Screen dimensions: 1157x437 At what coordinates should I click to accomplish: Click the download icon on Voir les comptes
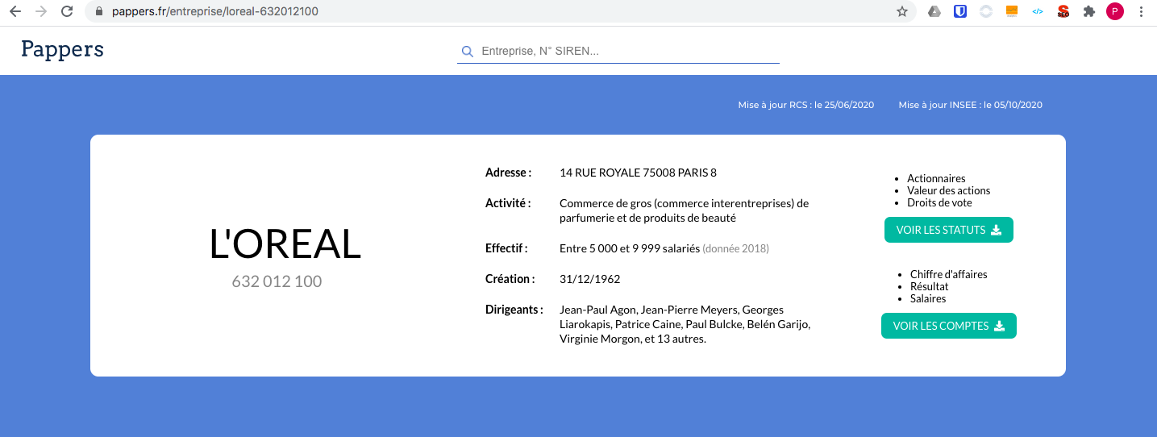click(999, 326)
